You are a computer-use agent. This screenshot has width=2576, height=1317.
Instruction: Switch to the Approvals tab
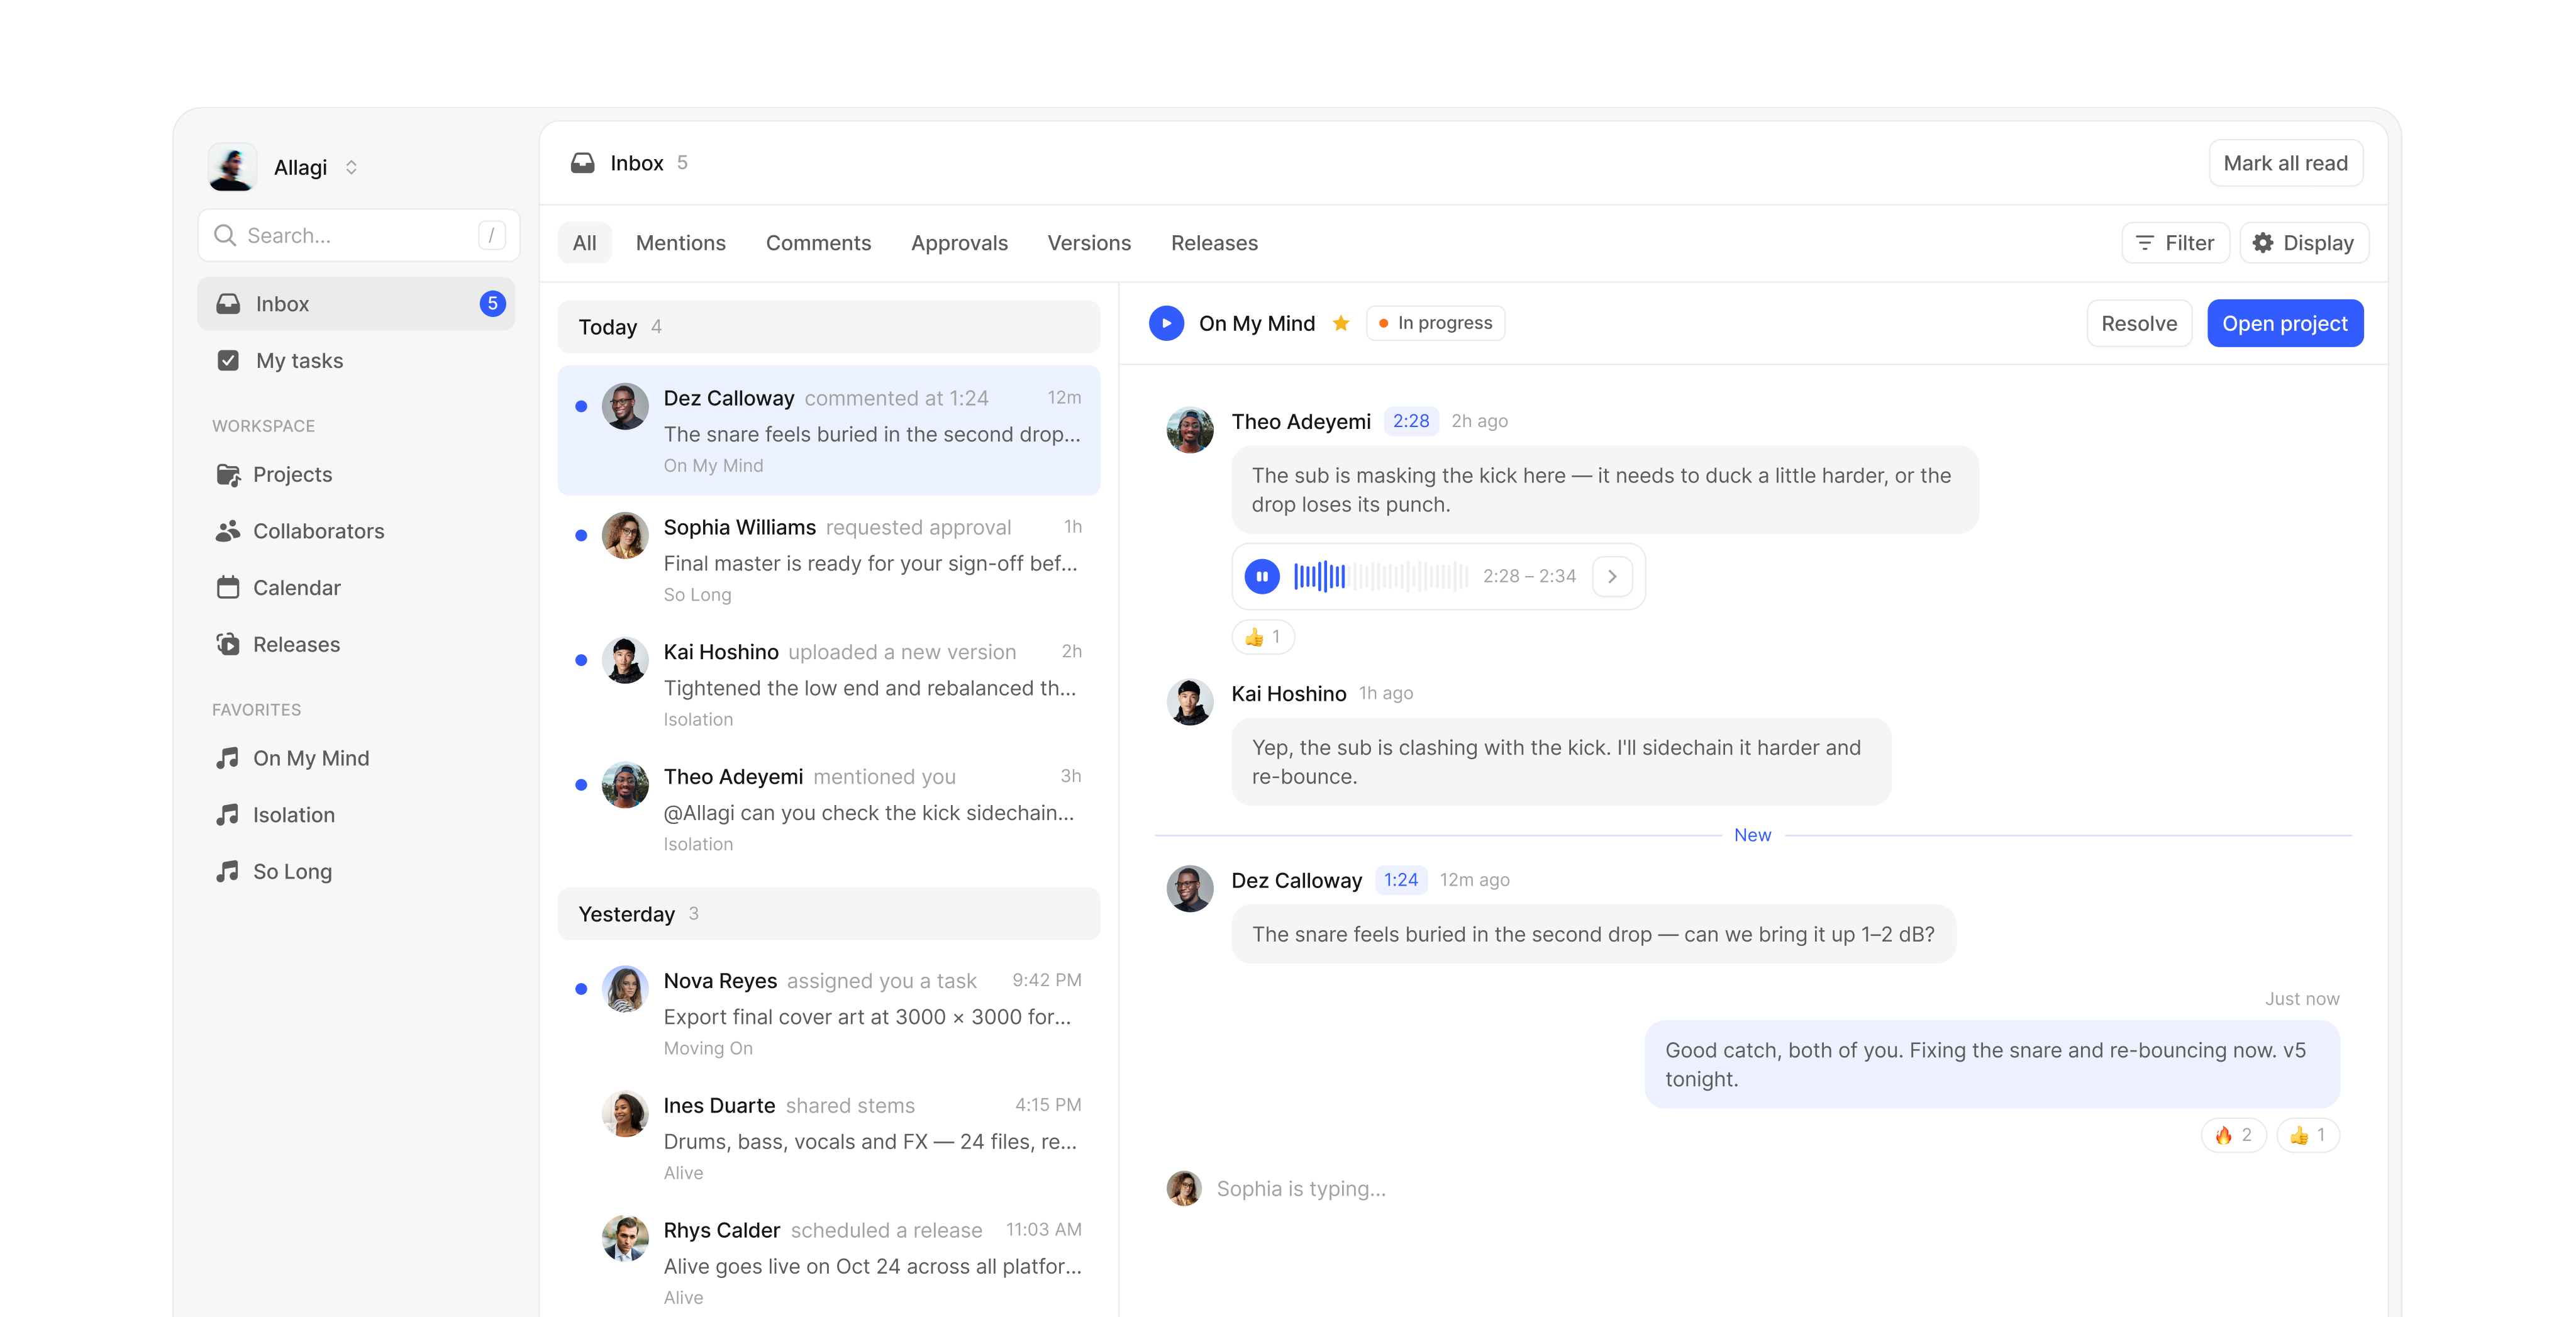(x=959, y=243)
